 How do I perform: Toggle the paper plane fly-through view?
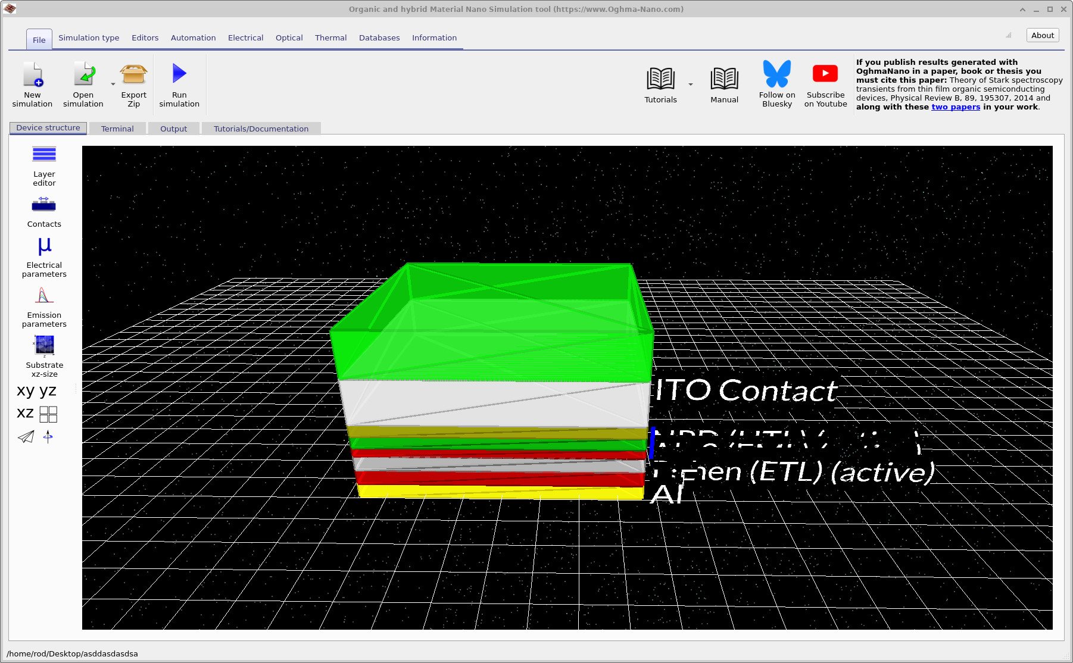(x=26, y=437)
